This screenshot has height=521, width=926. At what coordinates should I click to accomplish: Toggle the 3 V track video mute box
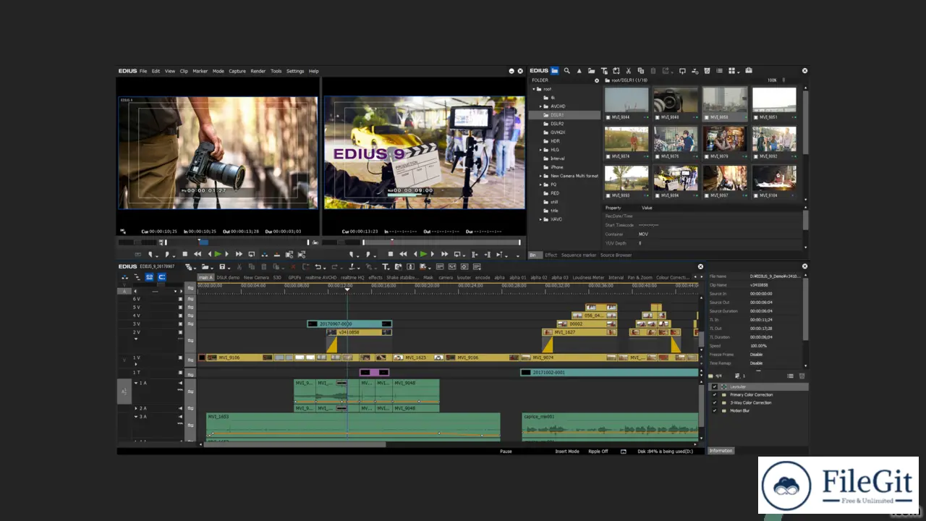[x=180, y=323]
